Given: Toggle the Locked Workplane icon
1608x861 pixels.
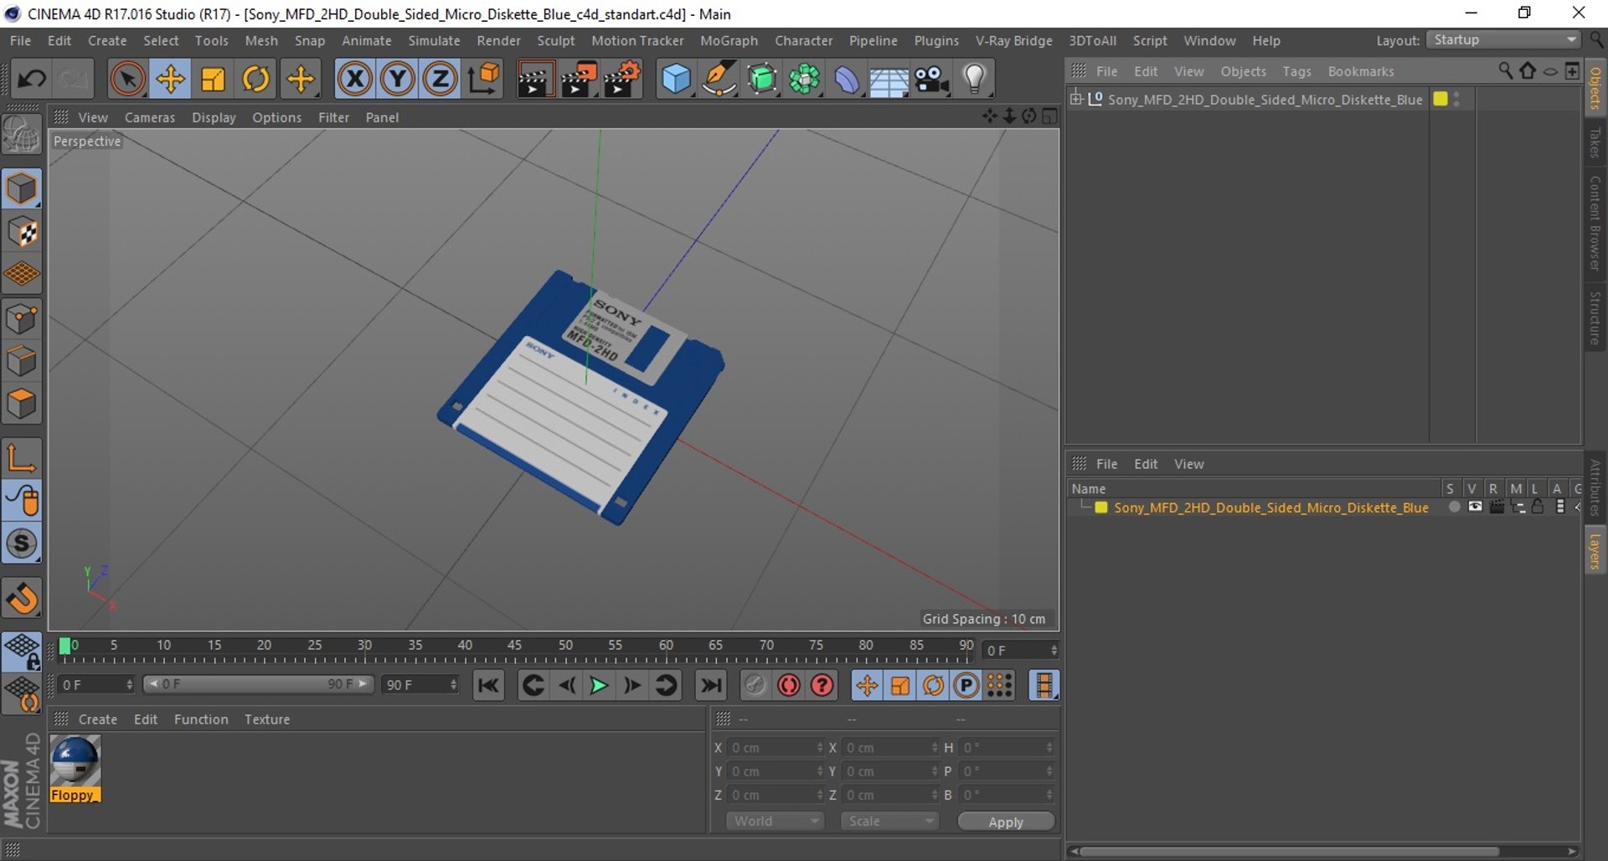Looking at the screenshot, I should (22, 652).
